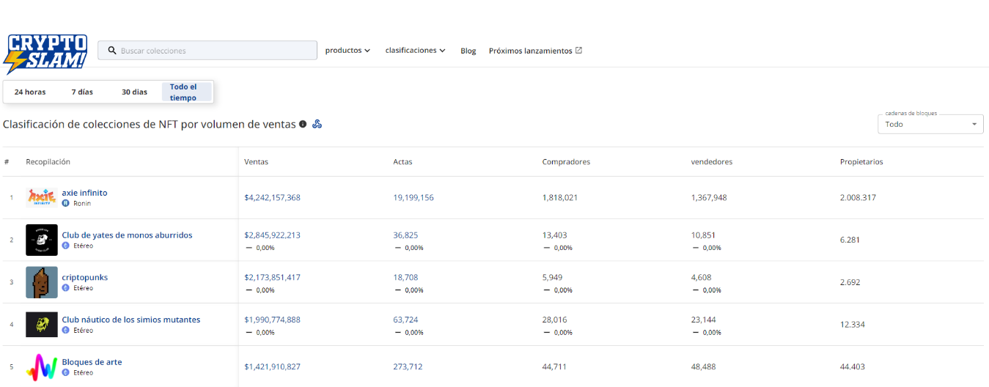
Task: Click the Recopilación column header
Action: (48, 162)
